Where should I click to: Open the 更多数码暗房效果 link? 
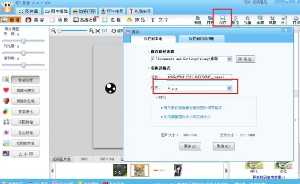269,177
